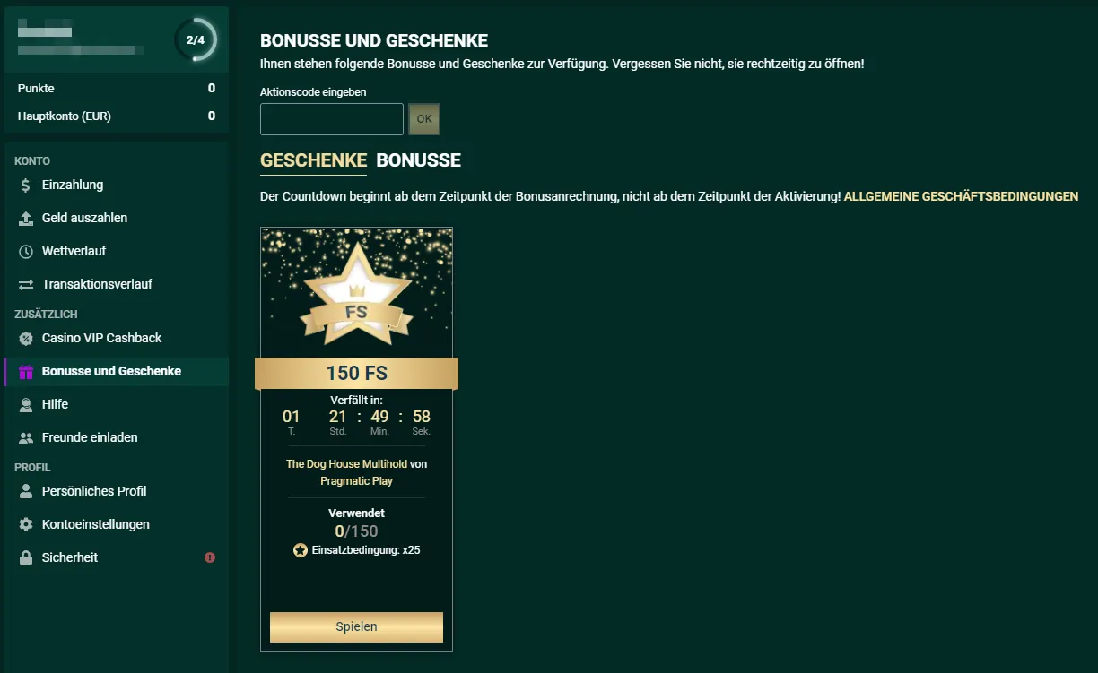
Task: Open Sicherheit settings page
Action: (117, 557)
